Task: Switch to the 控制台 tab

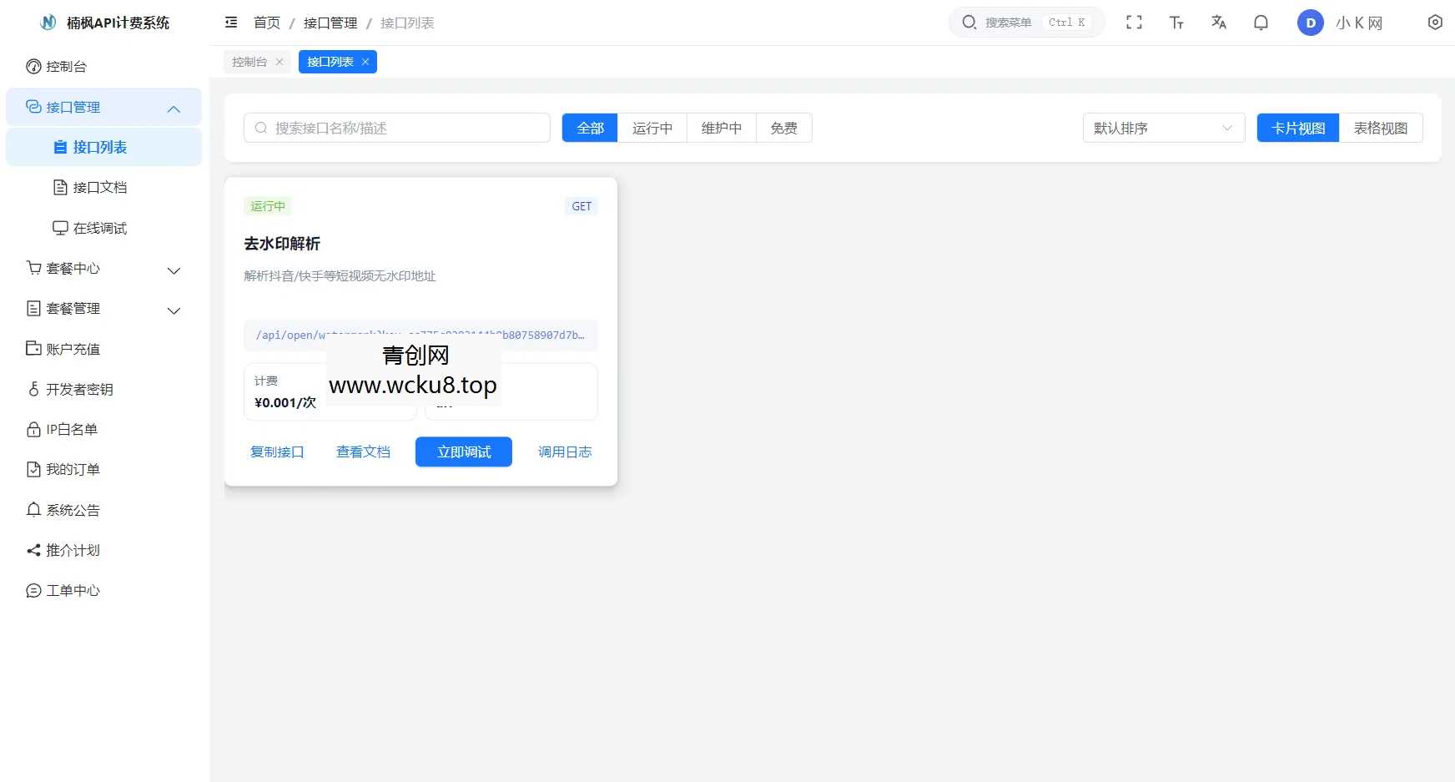Action: [x=249, y=61]
